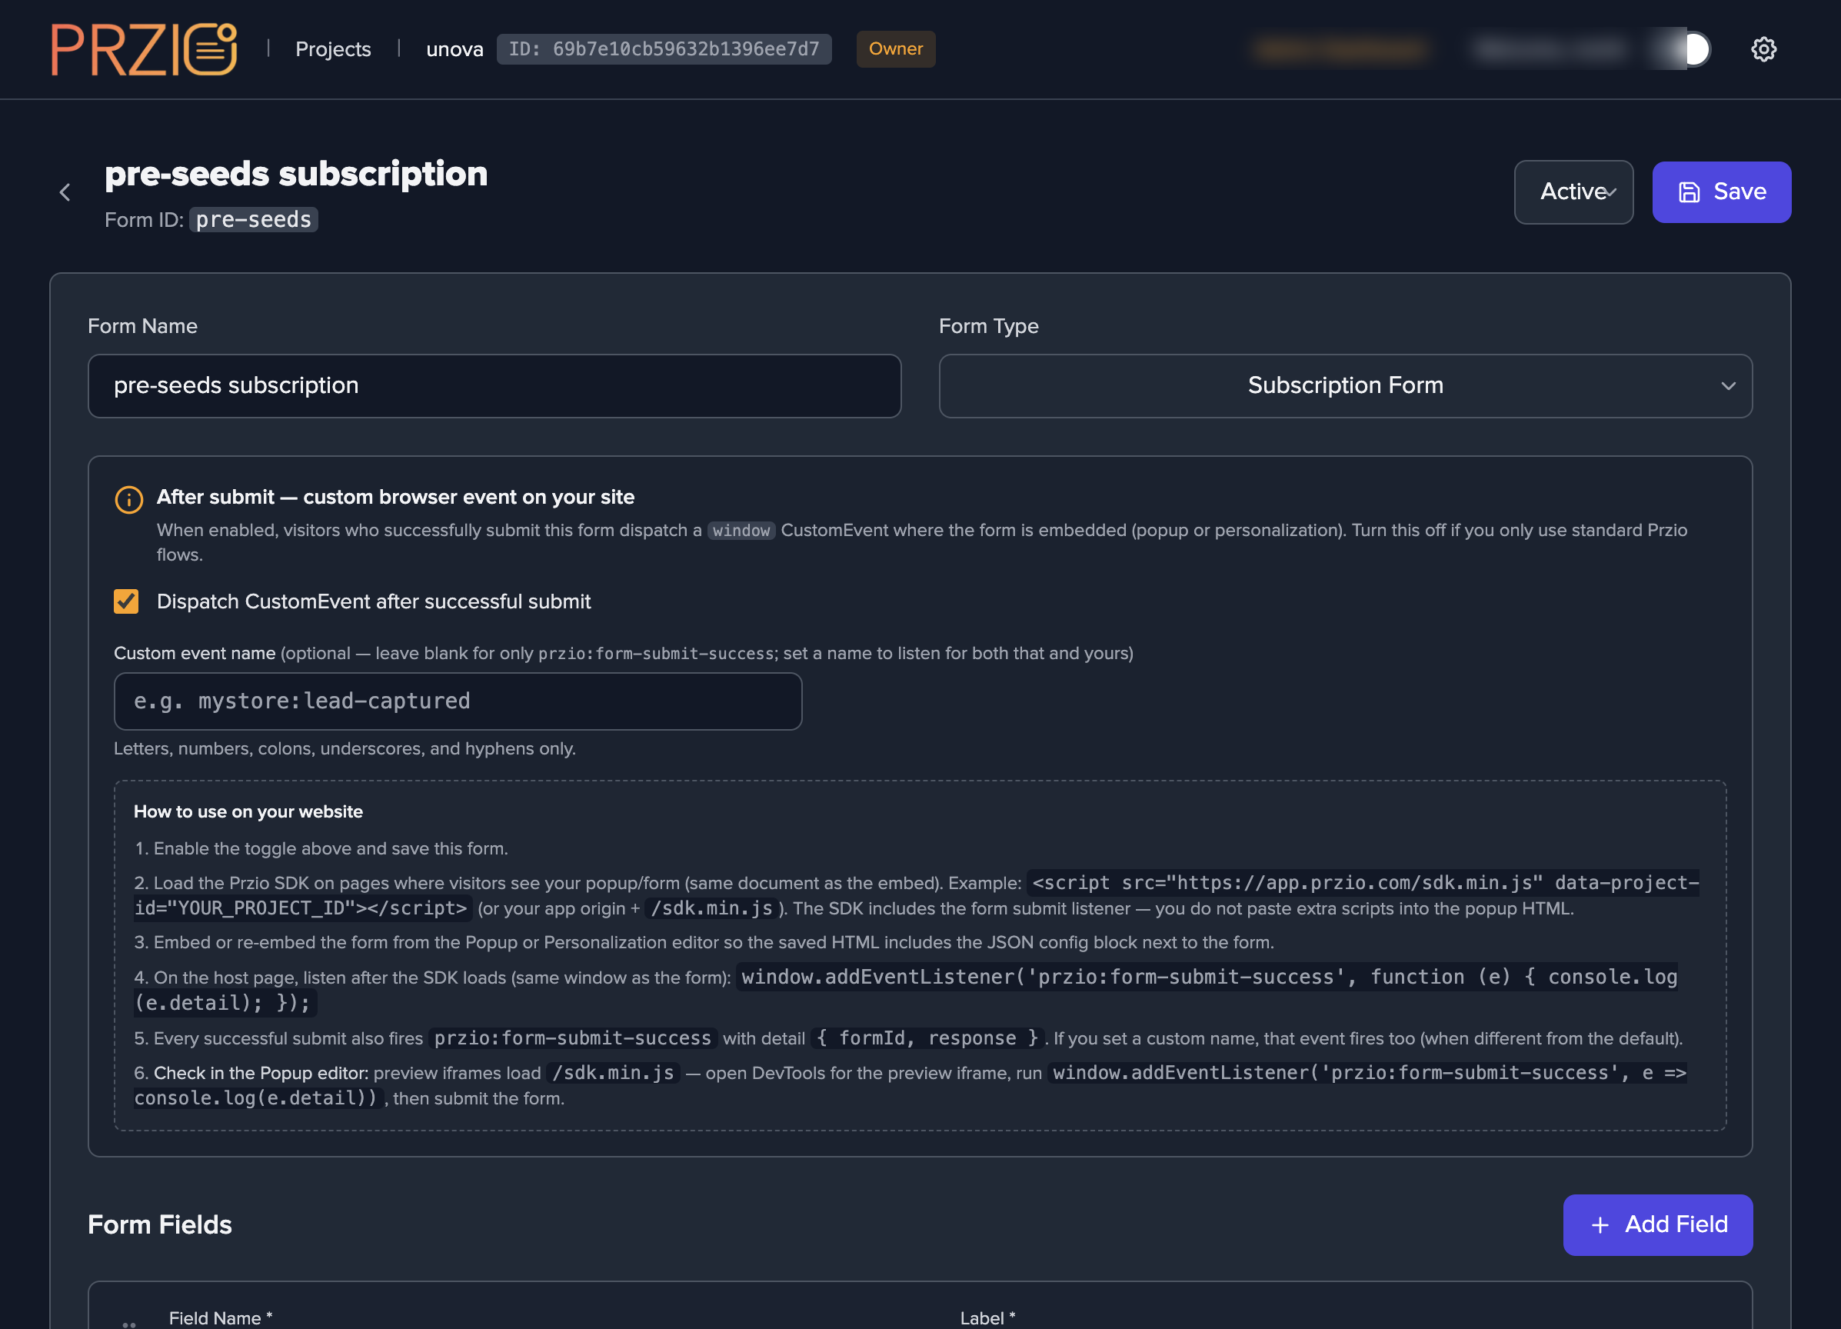Go back using the left chevron arrow

(65, 192)
